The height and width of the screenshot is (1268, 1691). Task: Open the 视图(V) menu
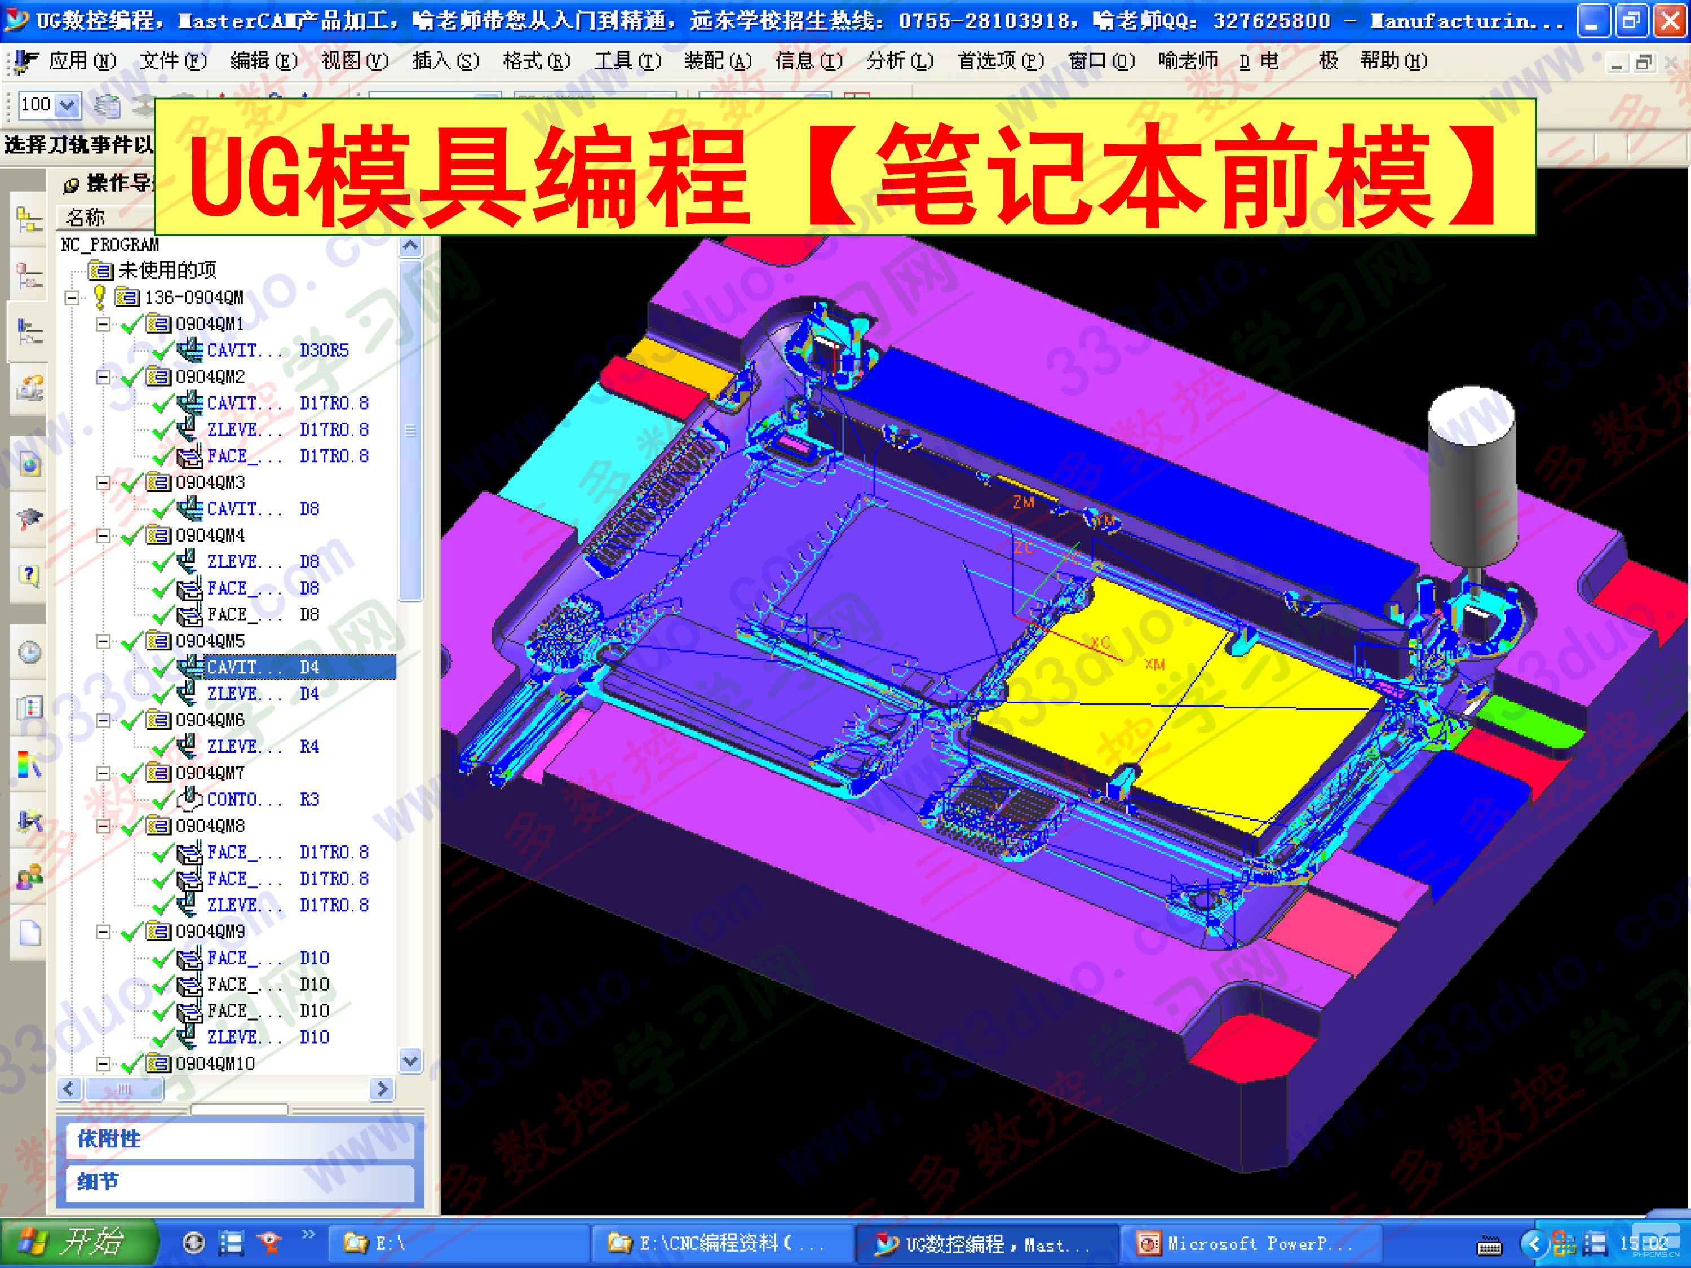[355, 60]
